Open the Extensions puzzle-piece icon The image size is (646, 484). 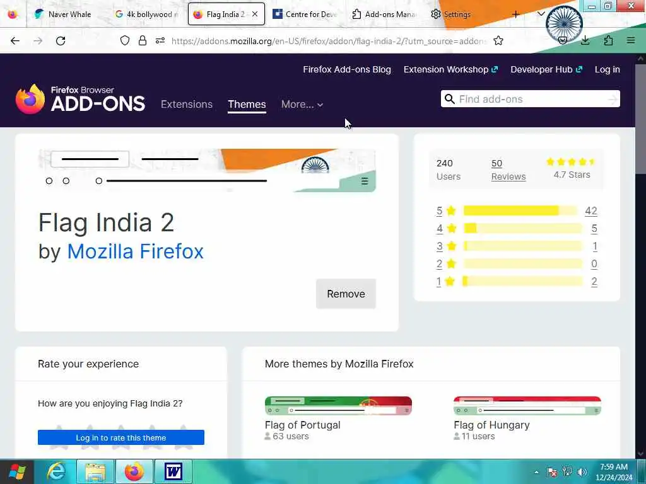point(608,40)
